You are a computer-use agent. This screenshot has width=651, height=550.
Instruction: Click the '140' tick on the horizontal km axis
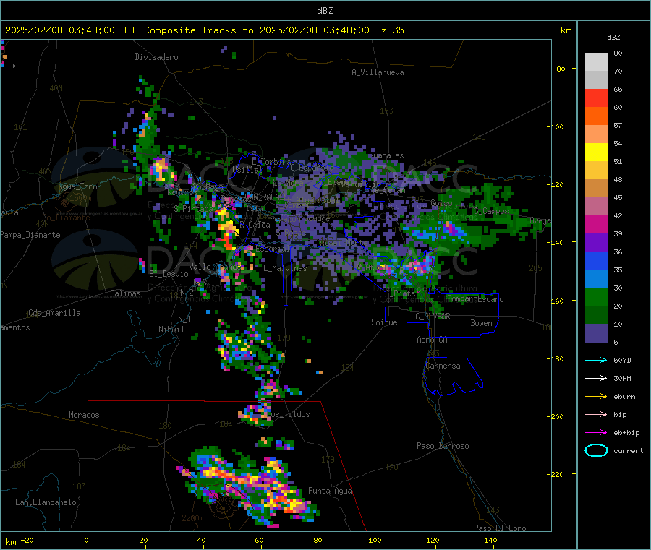tap(490, 540)
